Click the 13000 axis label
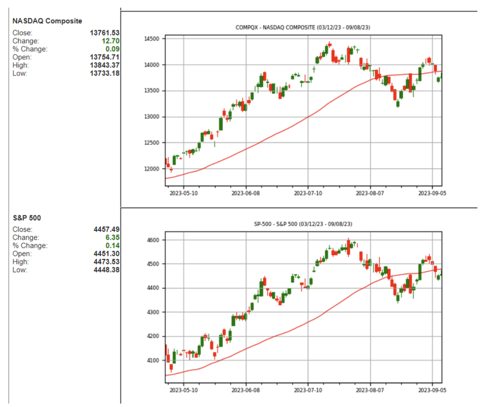Screen dimensions: 486x407 (x=151, y=117)
